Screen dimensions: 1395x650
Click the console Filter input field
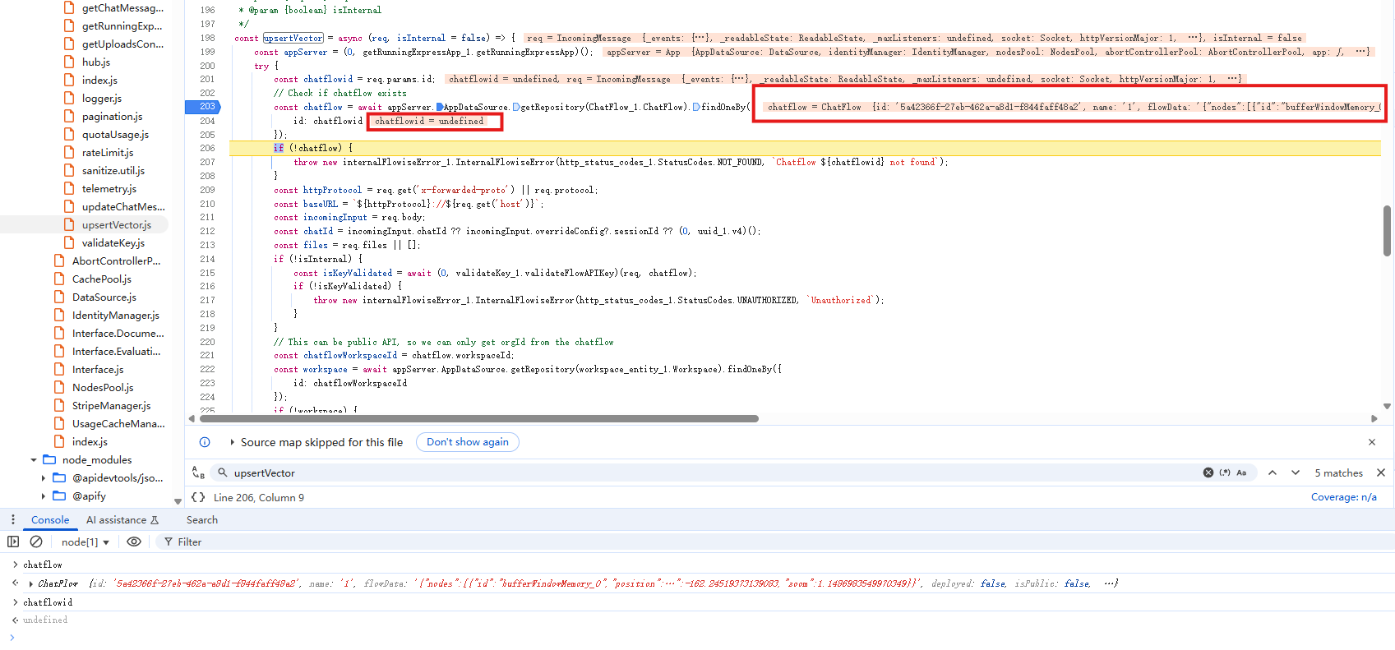pos(329,542)
